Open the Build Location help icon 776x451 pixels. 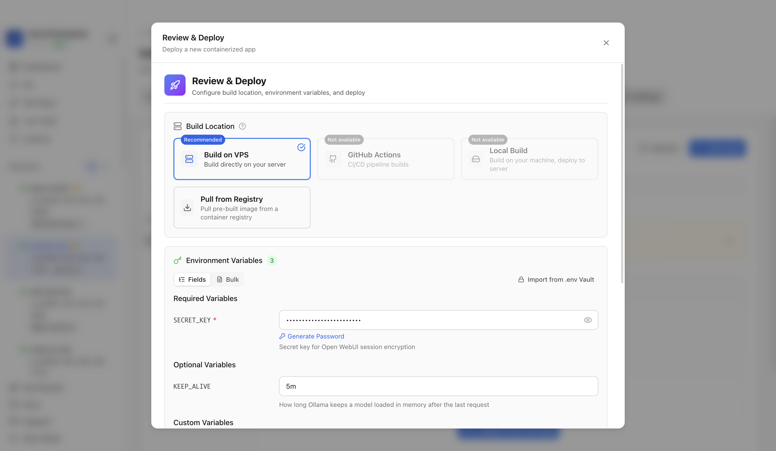tap(242, 126)
